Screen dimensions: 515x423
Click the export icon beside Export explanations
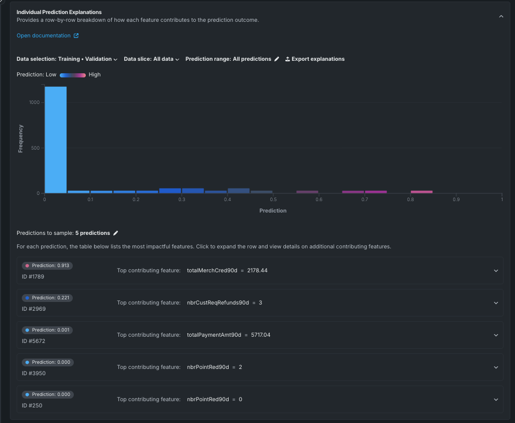pyautogui.click(x=287, y=59)
